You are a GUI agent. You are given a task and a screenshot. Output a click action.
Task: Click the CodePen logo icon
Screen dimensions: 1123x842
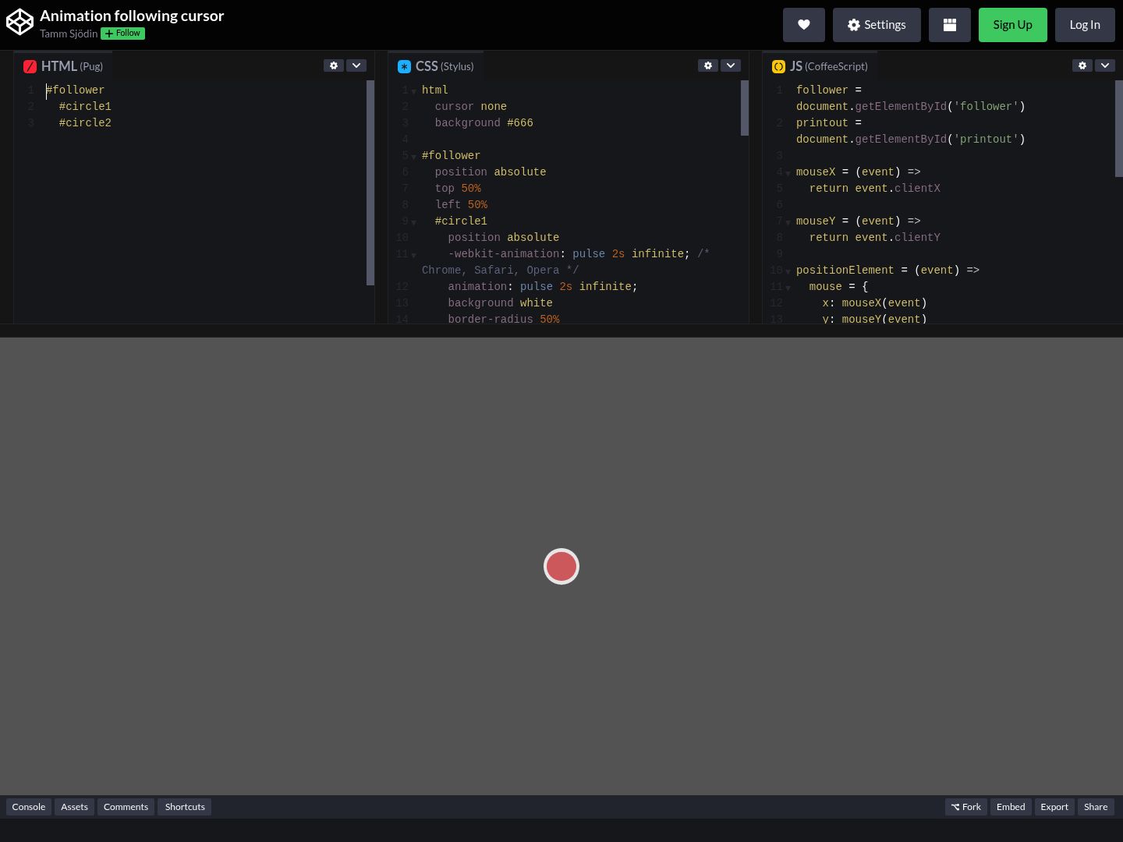(x=19, y=23)
